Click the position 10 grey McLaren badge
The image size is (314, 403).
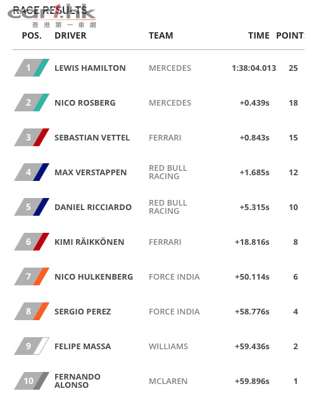coord(32,381)
